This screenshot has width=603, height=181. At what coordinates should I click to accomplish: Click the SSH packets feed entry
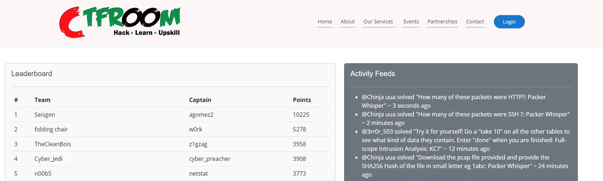pyautogui.click(x=466, y=118)
